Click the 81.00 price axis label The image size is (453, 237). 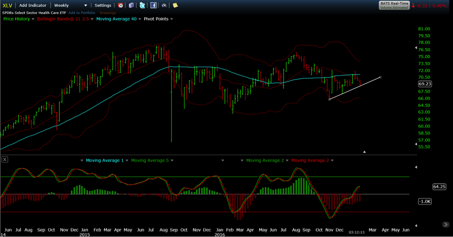pos(424,29)
